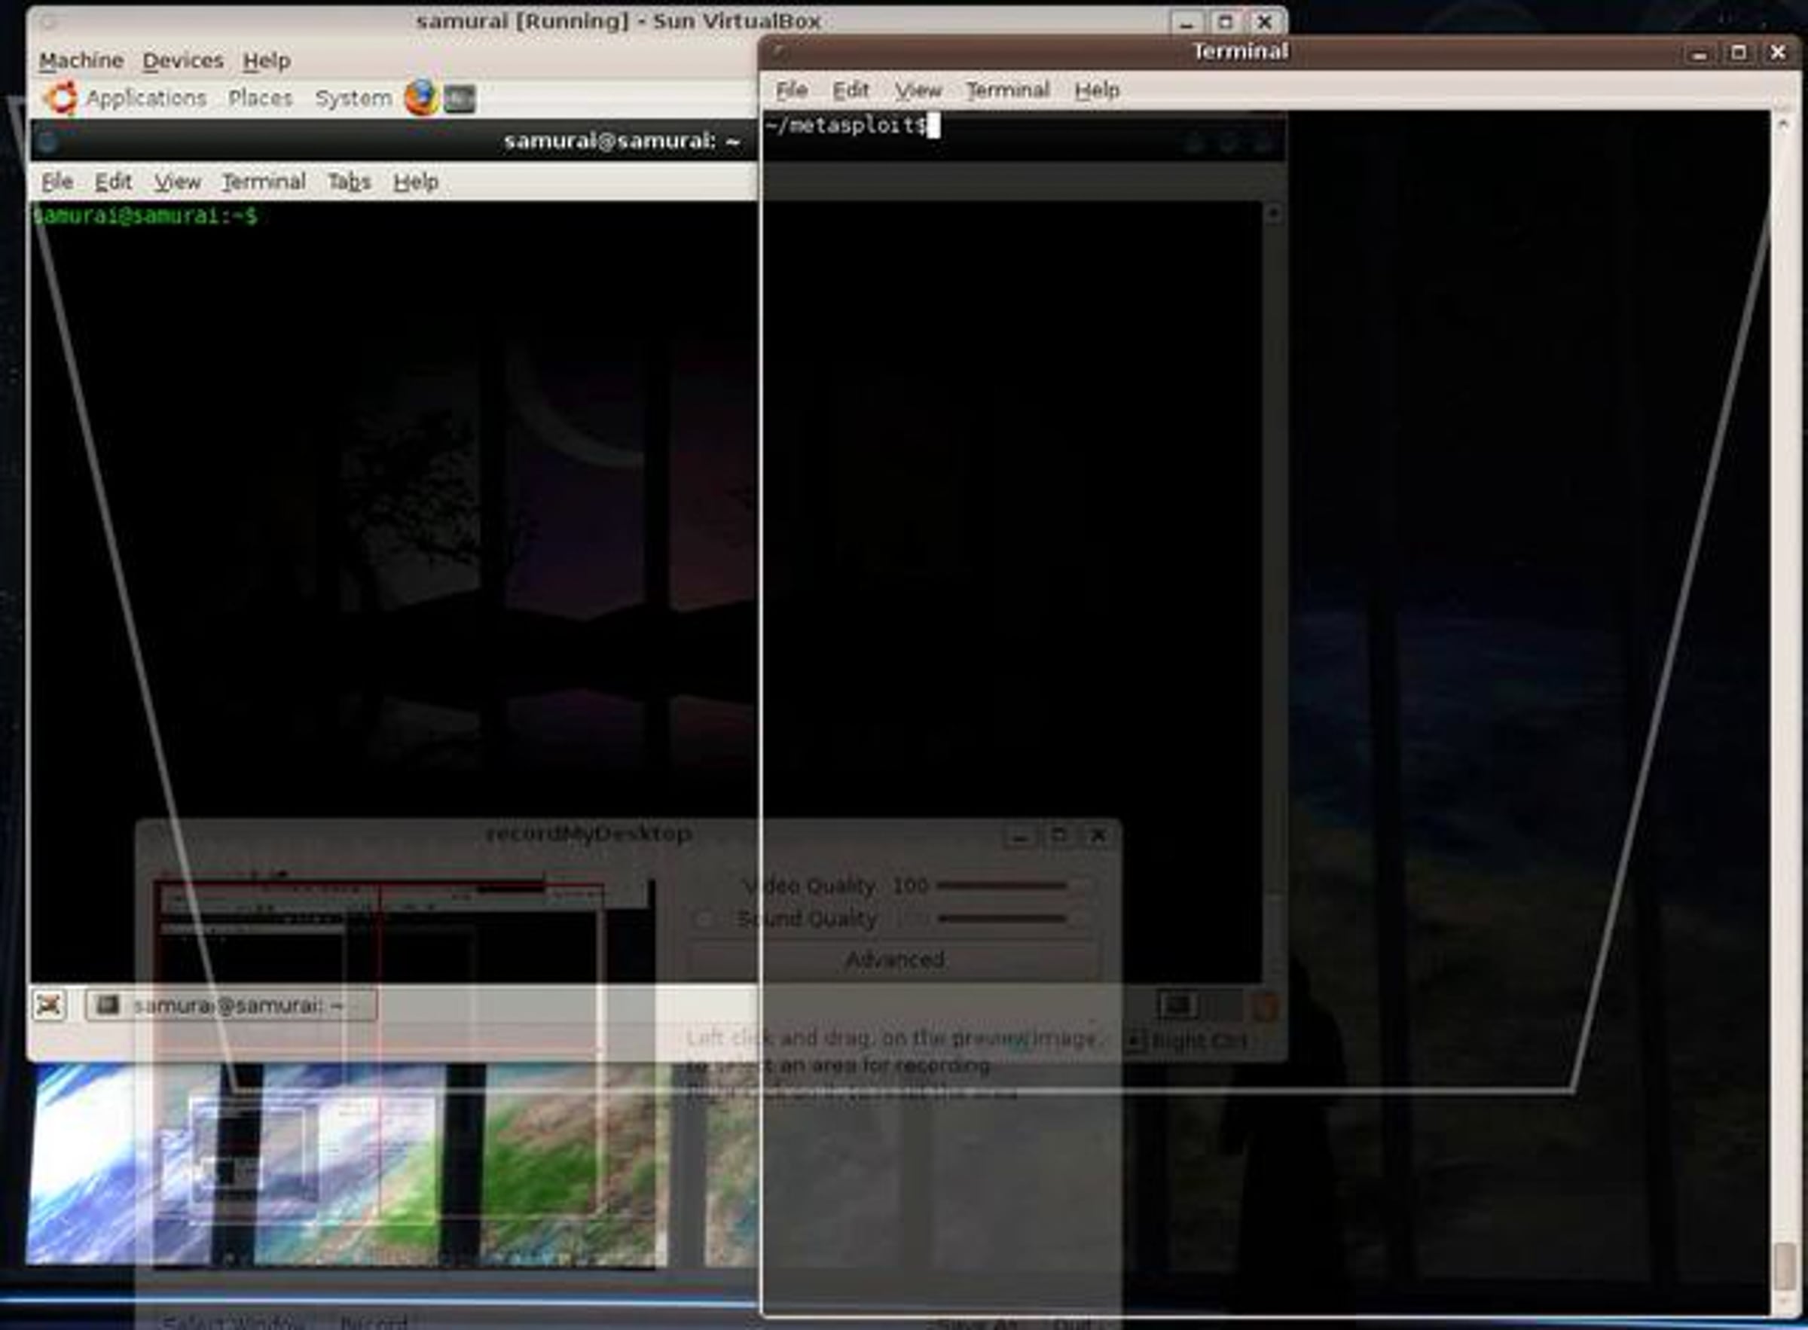Open the Tabs menu in samurai terminal

pos(349,182)
